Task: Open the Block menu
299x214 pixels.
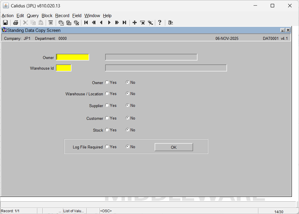Action: [x=47, y=16]
